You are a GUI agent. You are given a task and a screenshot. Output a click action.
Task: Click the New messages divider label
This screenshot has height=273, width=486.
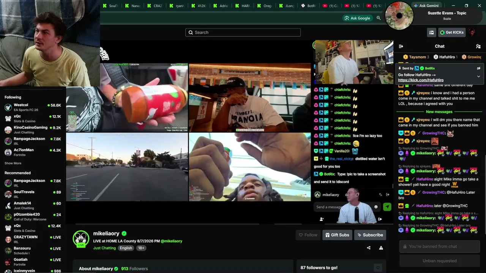tap(439, 112)
